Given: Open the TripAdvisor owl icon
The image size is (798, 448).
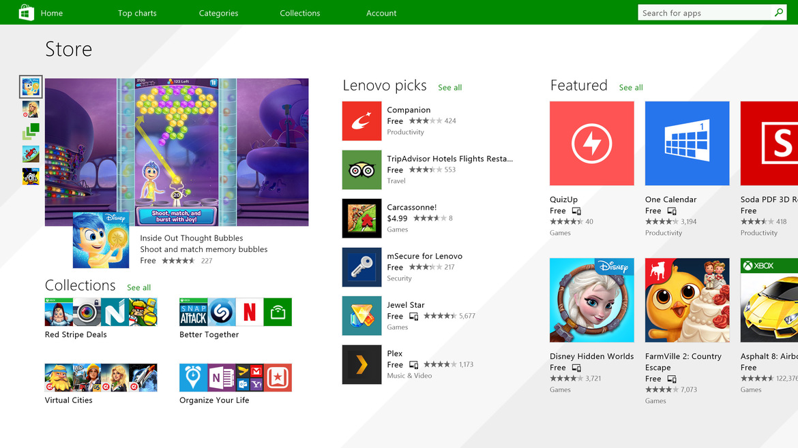Looking at the screenshot, I should click(x=362, y=170).
